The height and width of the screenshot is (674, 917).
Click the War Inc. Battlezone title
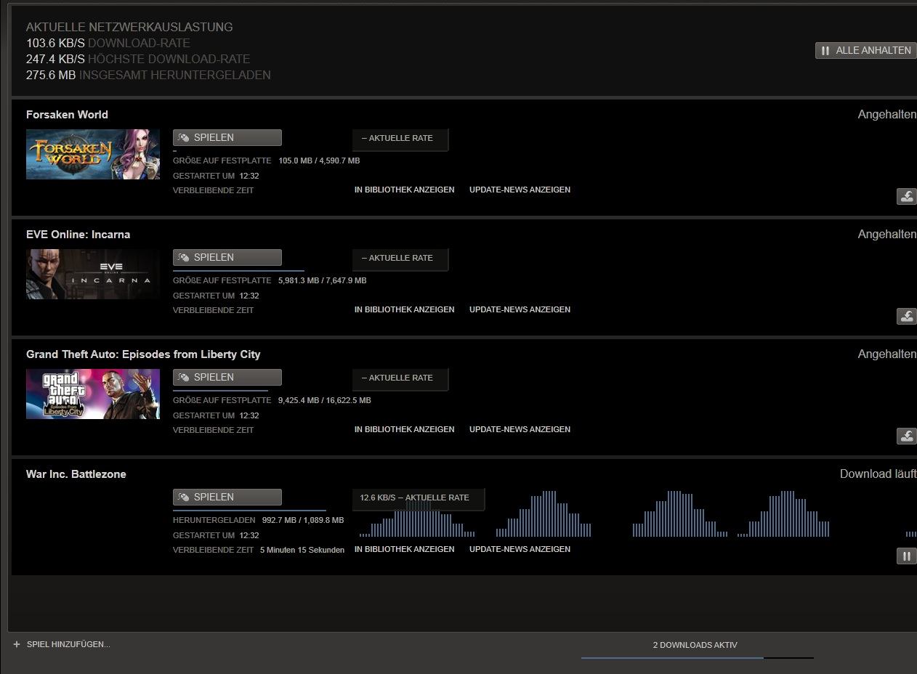point(76,474)
